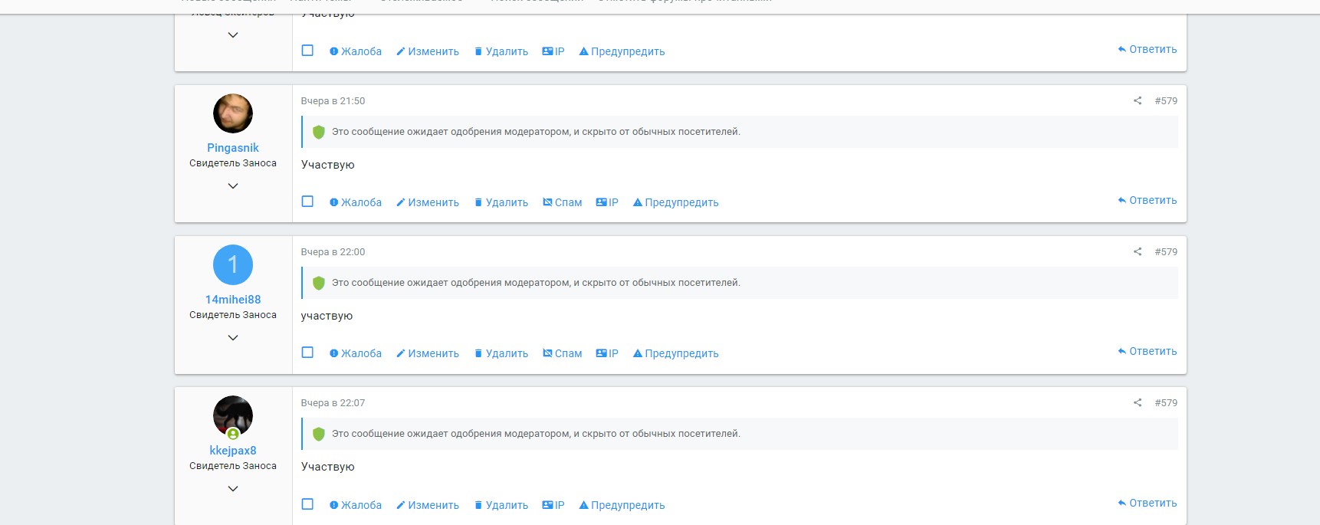Tick the checkbox in Pingasnik's post
This screenshot has height=525, width=1320.
click(x=307, y=202)
